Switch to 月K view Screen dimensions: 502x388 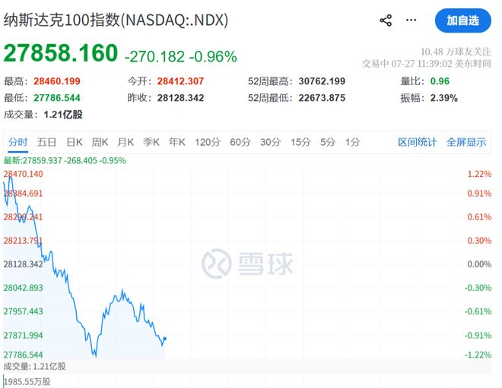click(125, 142)
